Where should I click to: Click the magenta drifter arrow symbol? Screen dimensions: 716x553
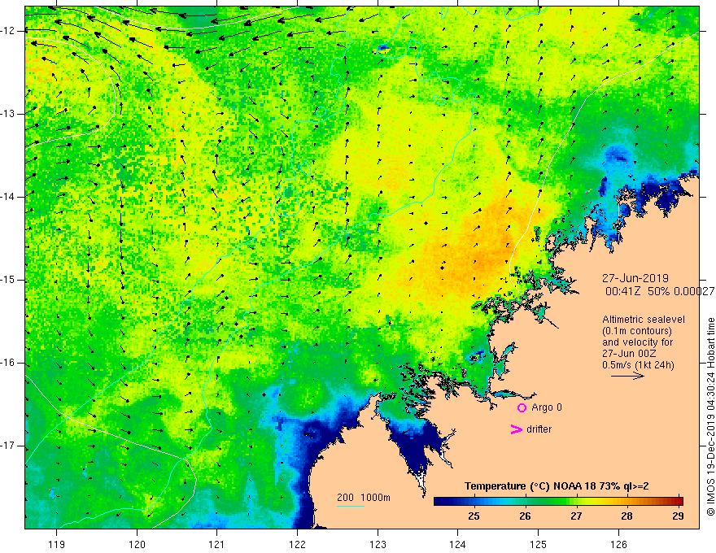point(517,429)
